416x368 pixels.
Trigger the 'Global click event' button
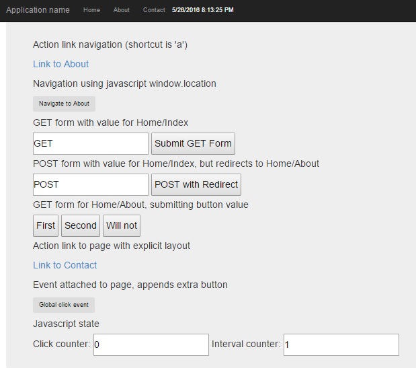coord(64,305)
